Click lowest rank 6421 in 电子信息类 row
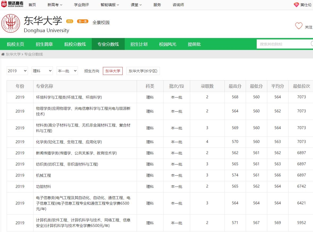 pyautogui.click(x=301, y=203)
